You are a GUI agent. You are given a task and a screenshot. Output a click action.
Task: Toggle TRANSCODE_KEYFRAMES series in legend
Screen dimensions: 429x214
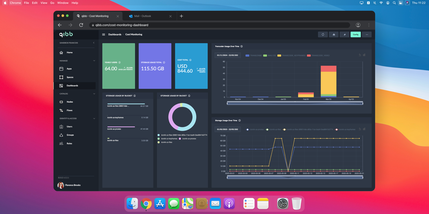point(291,55)
